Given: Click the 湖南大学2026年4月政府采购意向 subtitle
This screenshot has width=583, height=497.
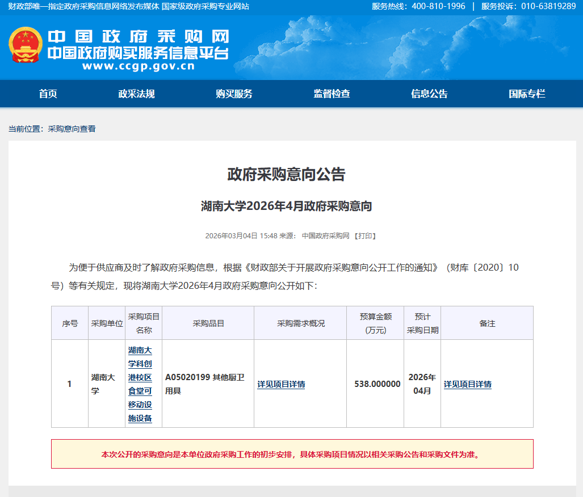Looking at the screenshot, I should [x=286, y=206].
